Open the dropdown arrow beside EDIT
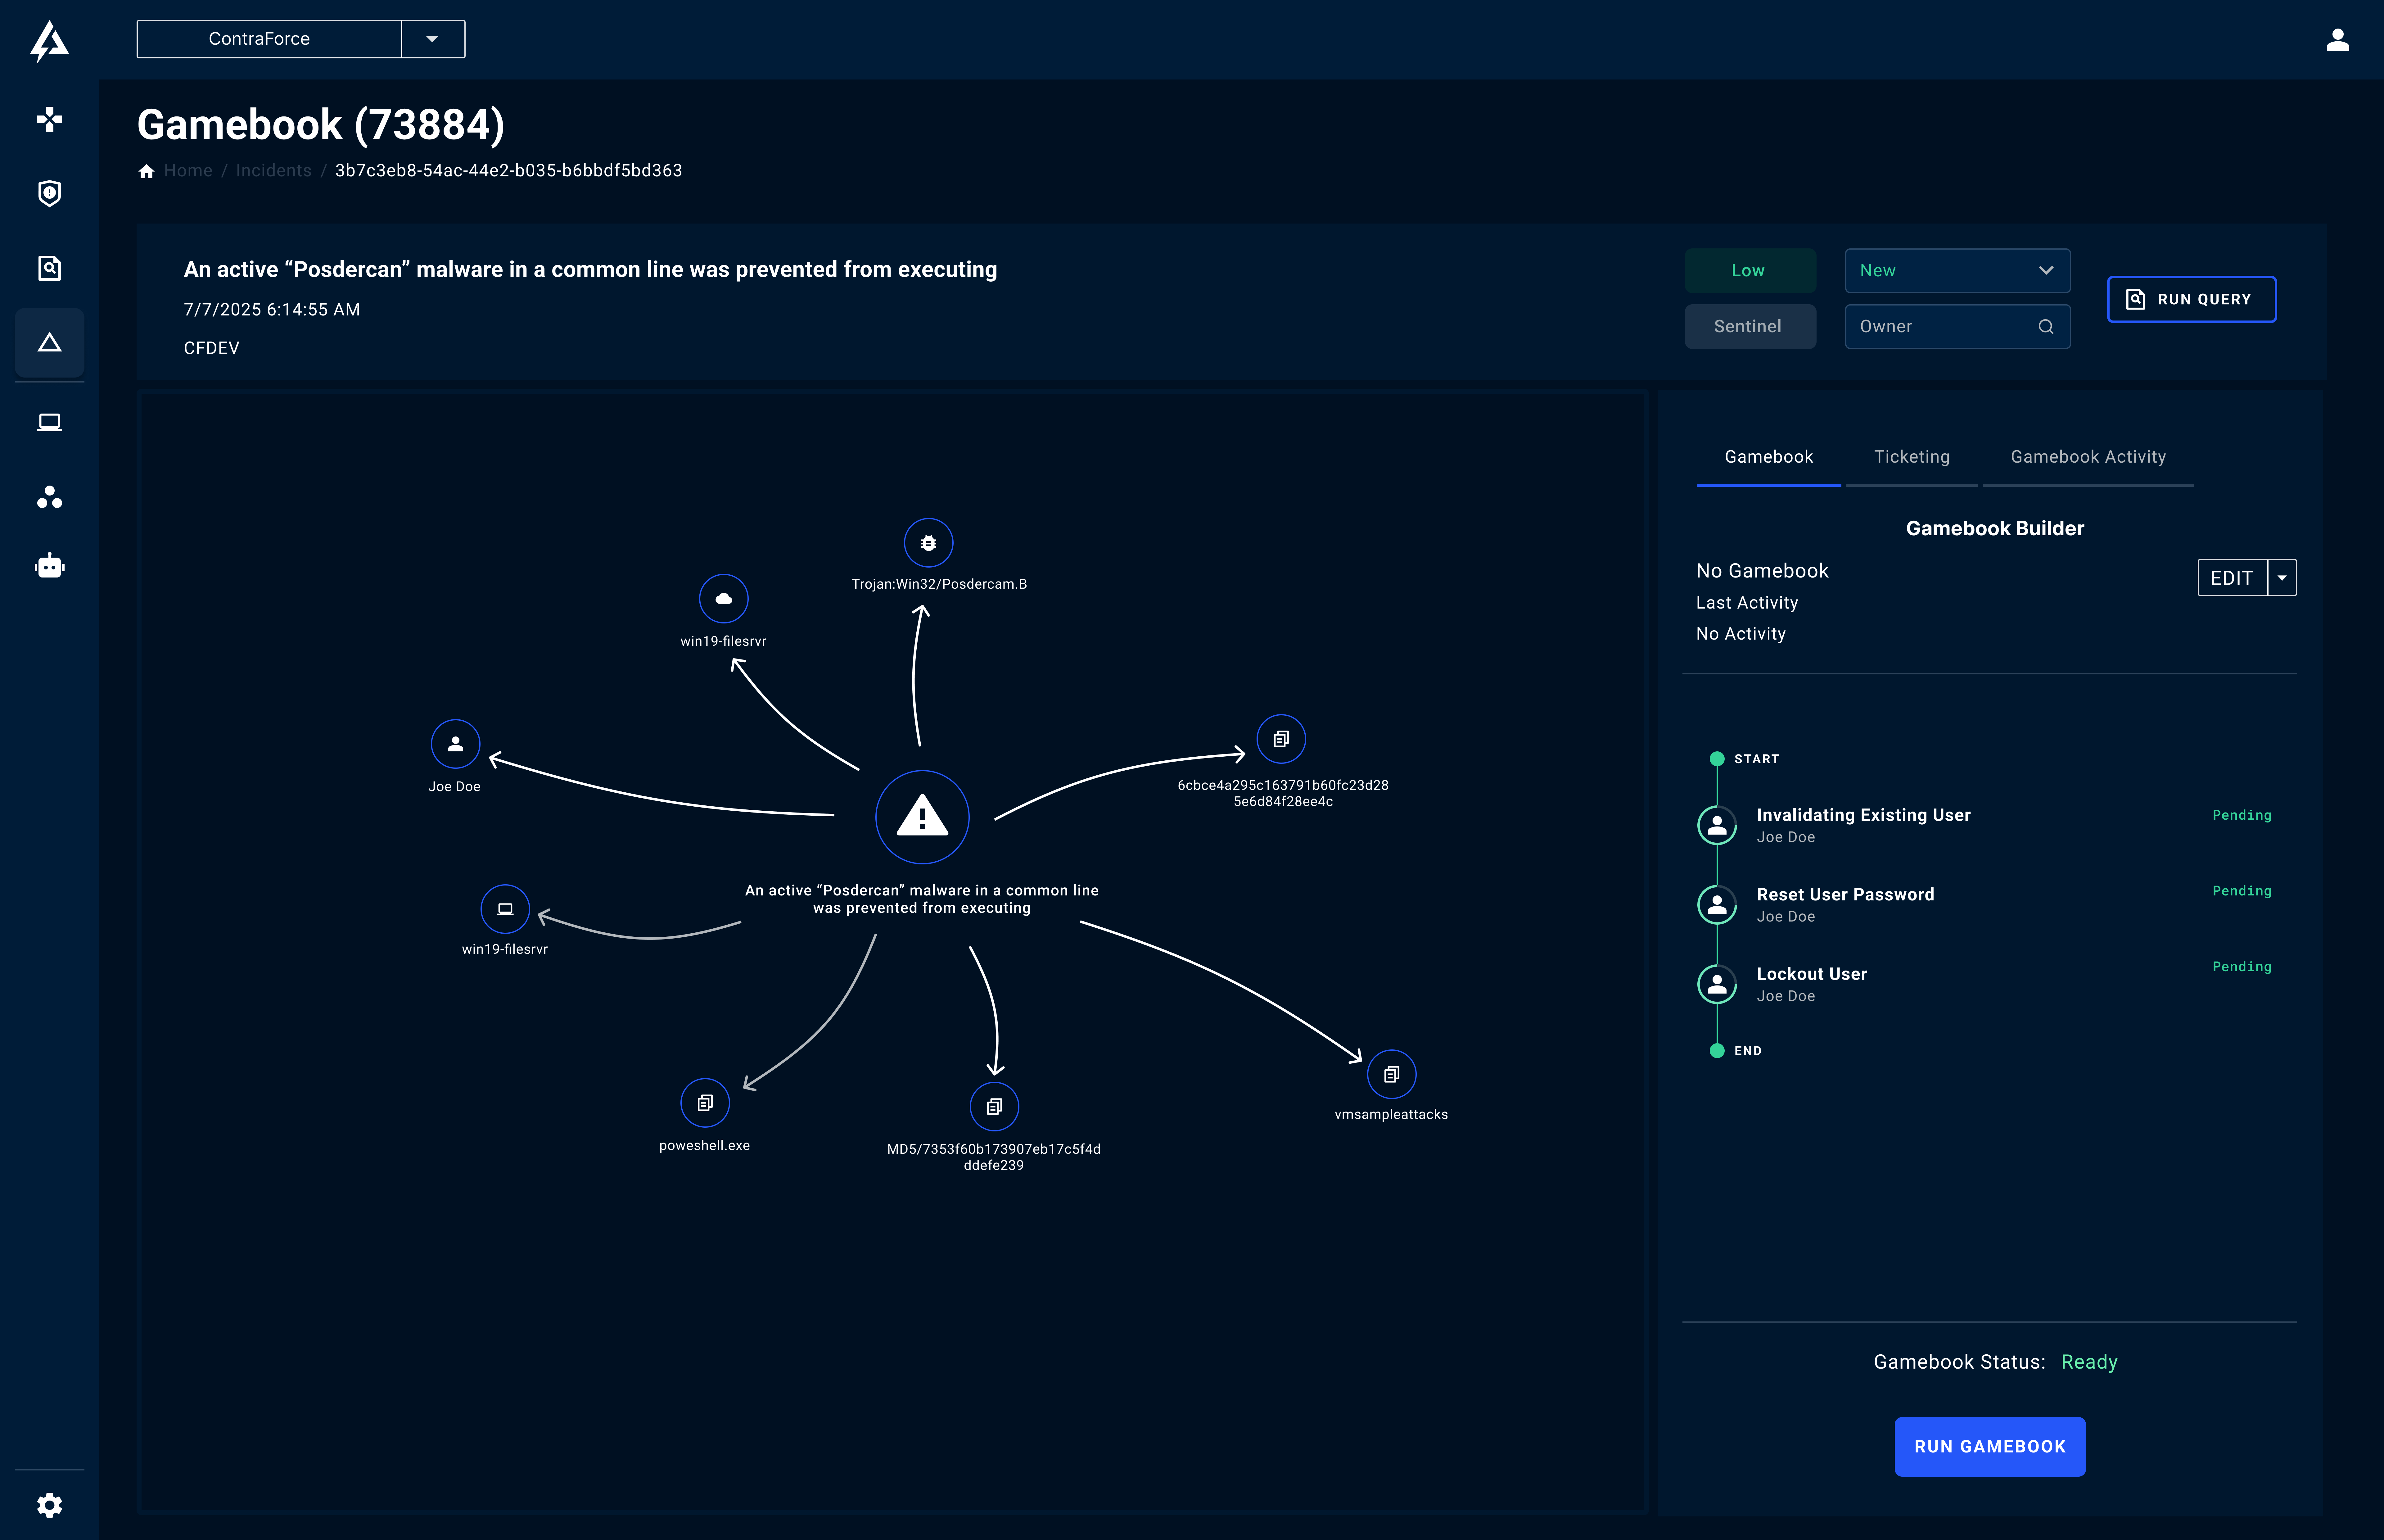 [2282, 578]
